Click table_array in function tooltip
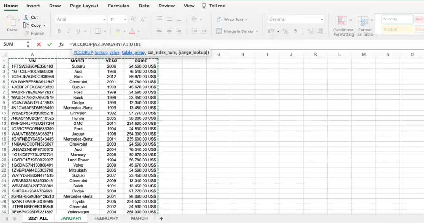 [x=133, y=52]
